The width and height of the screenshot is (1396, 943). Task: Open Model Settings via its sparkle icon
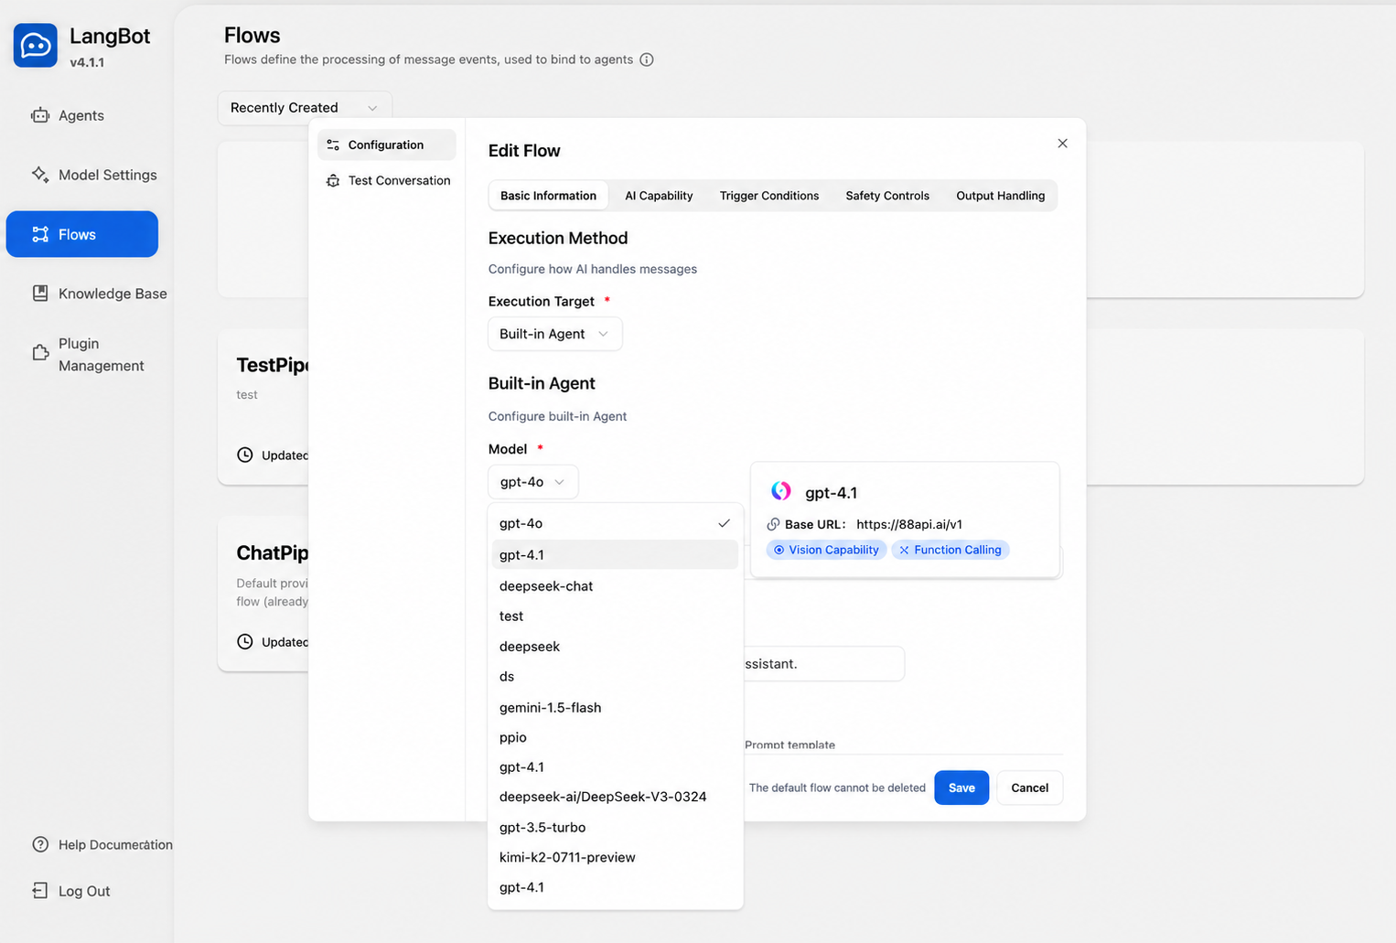click(x=40, y=174)
